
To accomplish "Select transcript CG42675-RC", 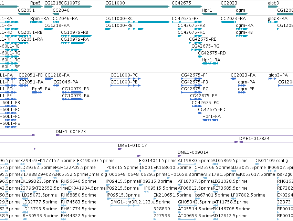I will (191, 32).
